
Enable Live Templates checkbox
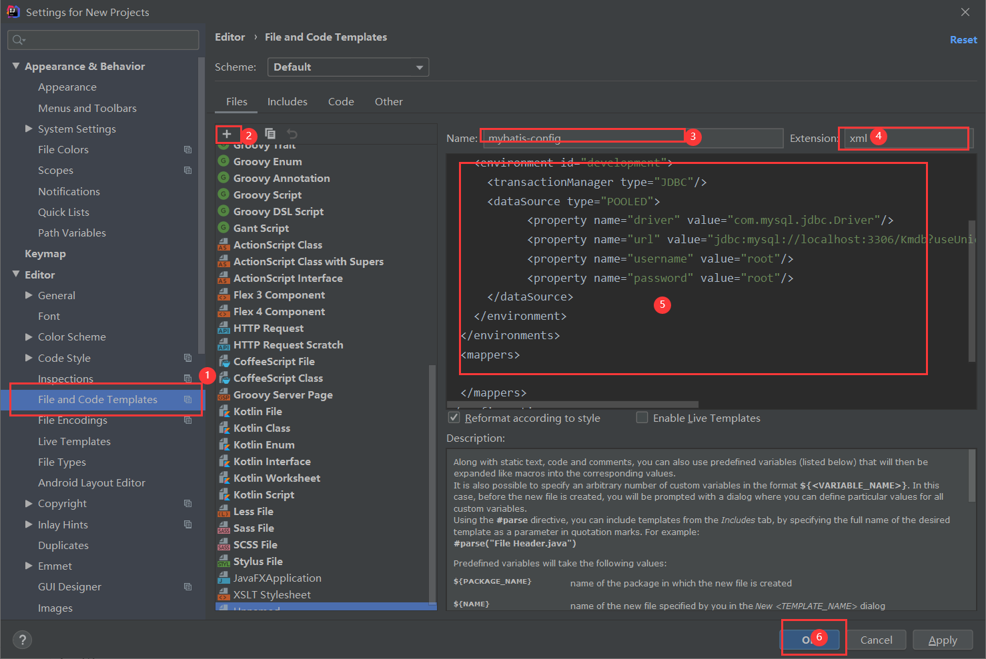point(642,418)
